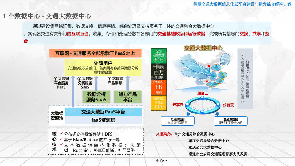The image size is (295, 166).
Task: Select the 专享云 red label
Action: point(178,105)
